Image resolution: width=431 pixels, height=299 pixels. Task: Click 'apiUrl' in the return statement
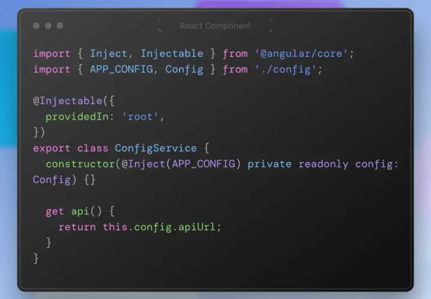[x=197, y=228]
